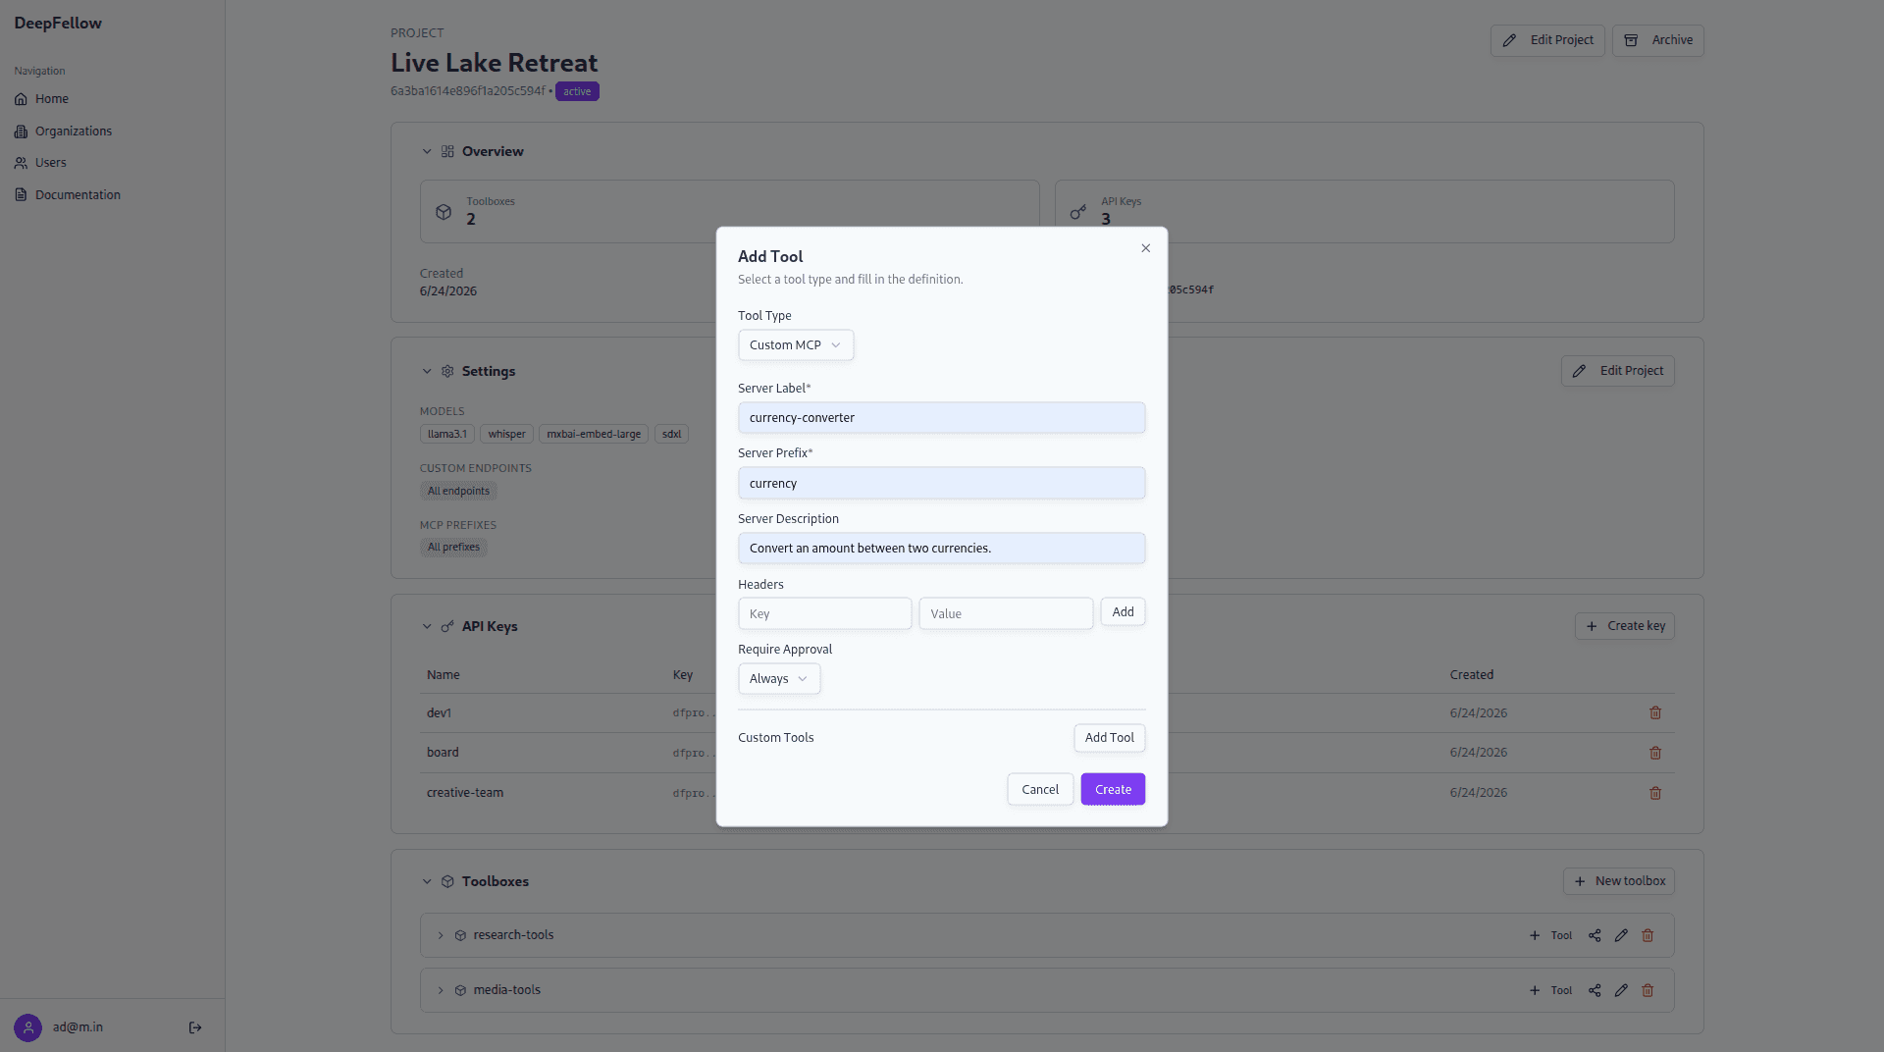Image resolution: width=1884 pixels, height=1052 pixels.
Task: Focus the Headers Value field
Action: click(x=1006, y=614)
